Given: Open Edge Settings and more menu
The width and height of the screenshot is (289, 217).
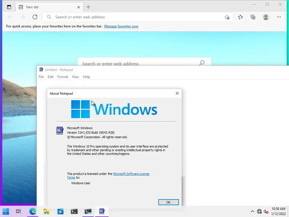Looking at the screenshot, I should [279, 17].
